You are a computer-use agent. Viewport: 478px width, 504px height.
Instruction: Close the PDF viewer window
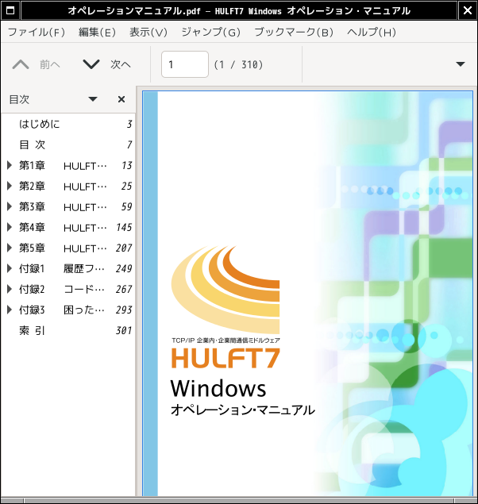[x=468, y=10]
